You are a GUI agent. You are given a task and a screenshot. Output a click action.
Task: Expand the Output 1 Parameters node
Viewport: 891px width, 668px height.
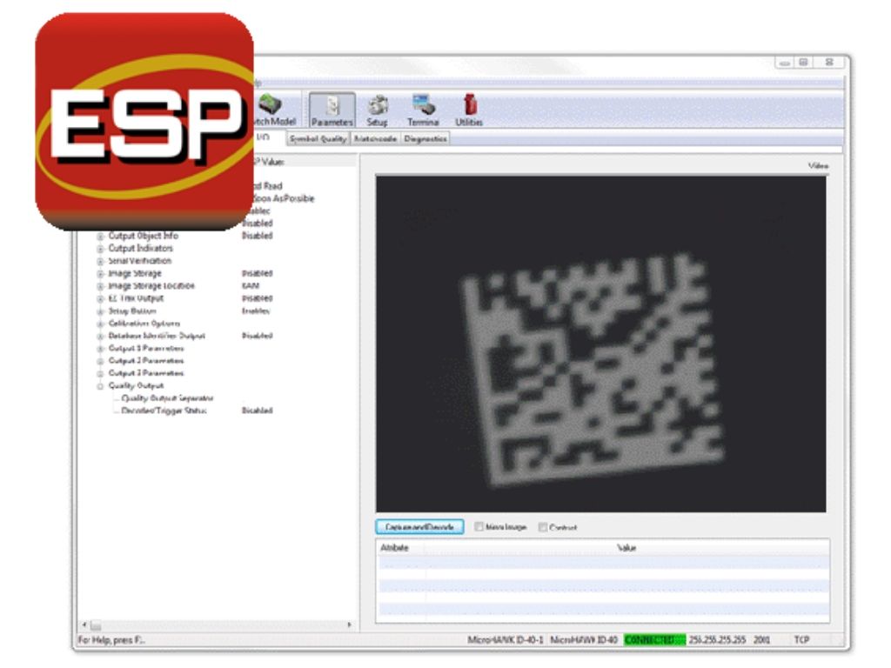[100, 349]
